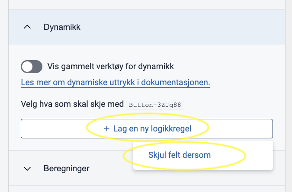Click the Velg hva som skal skje med text

[x=72, y=104]
